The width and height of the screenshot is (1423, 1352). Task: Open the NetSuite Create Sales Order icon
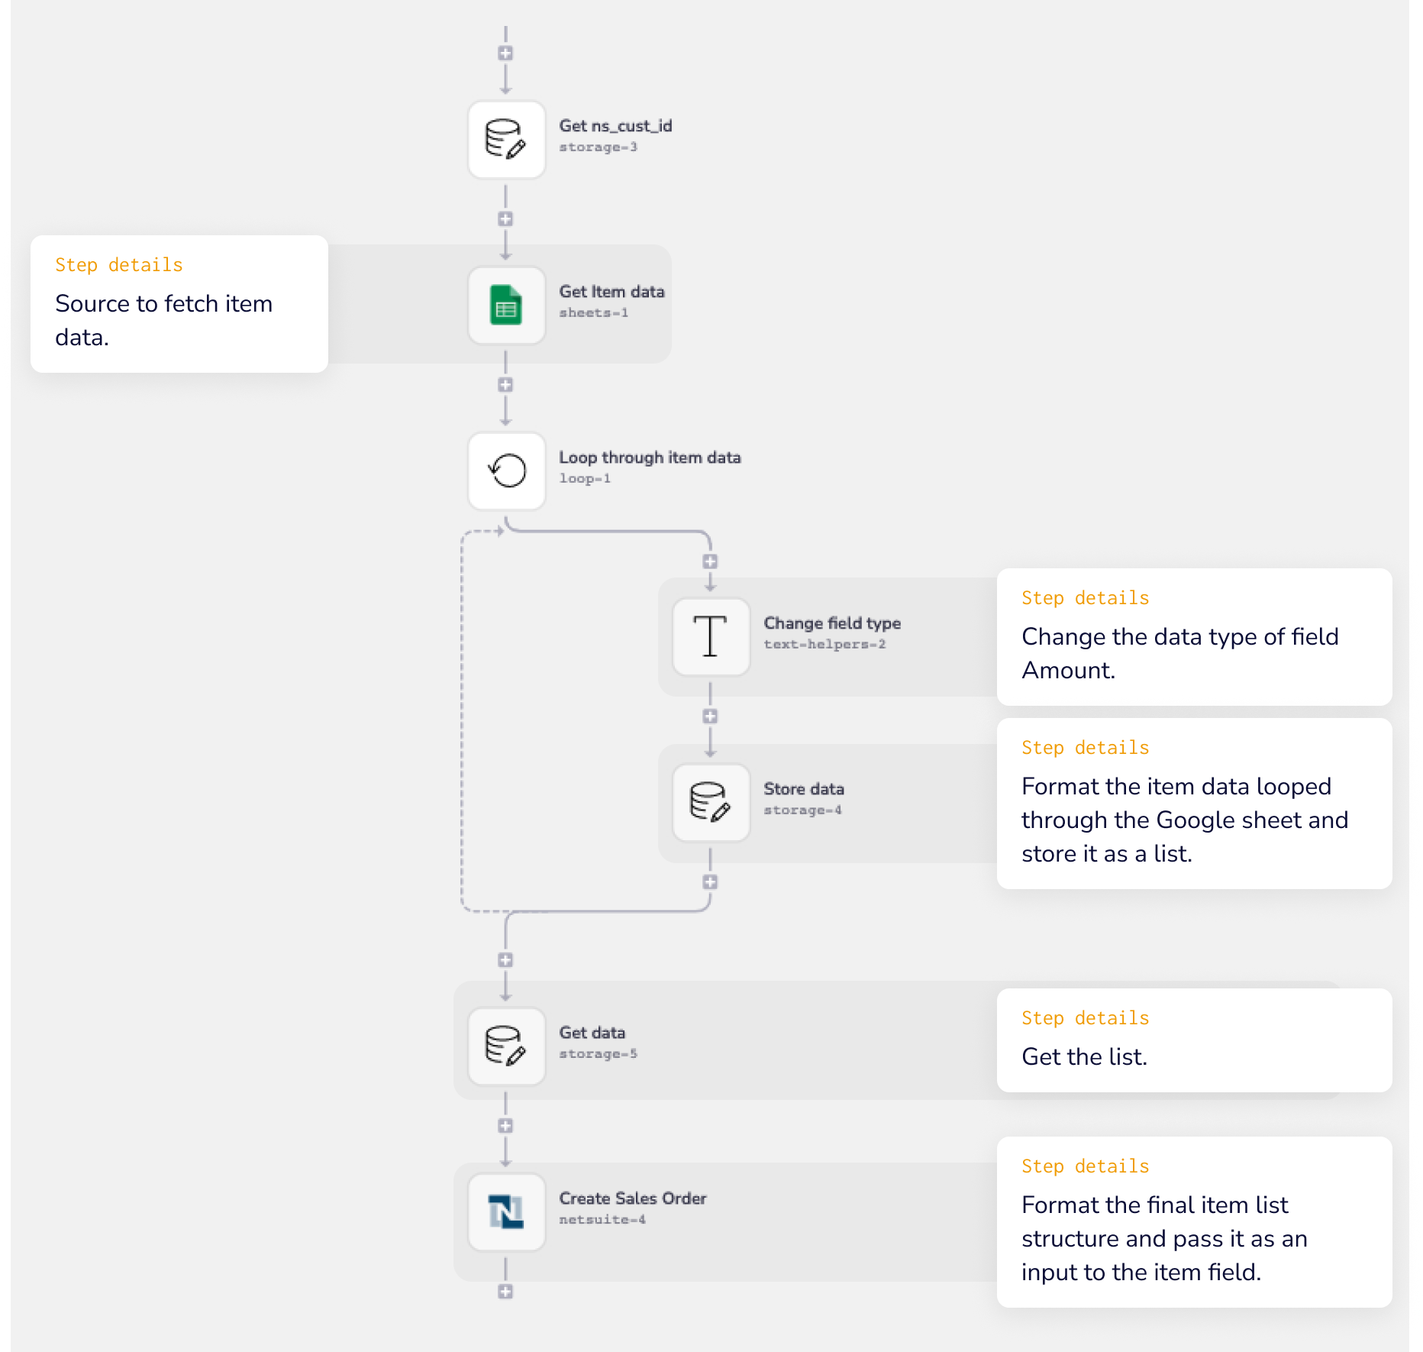(506, 1212)
